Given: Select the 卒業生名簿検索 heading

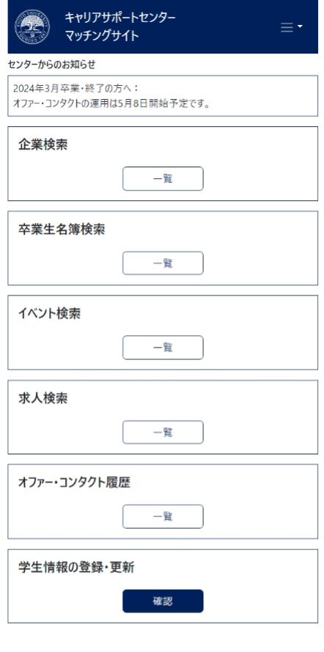Looking at the screenshot, I should (x=62, y=229).
